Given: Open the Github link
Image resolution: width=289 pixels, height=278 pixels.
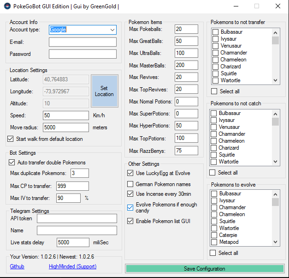Looking at the screenshot, I should [x=17, y=266].
